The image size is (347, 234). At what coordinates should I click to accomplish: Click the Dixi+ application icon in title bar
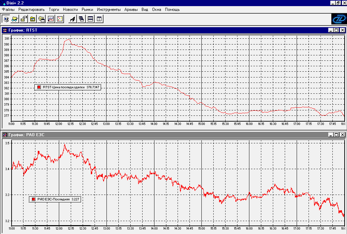click(x=3, y=3)
